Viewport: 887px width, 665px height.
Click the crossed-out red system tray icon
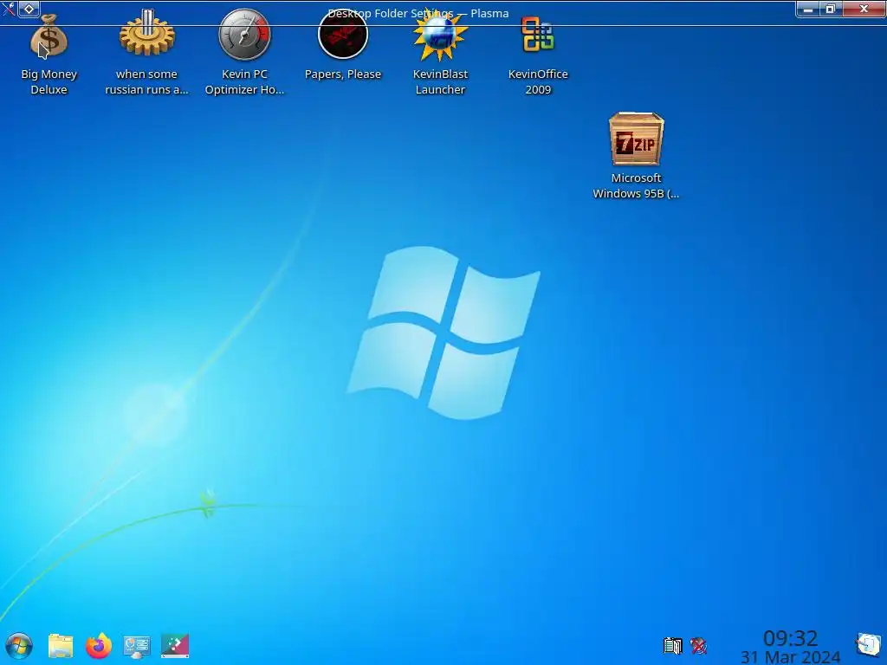[699, 645]
